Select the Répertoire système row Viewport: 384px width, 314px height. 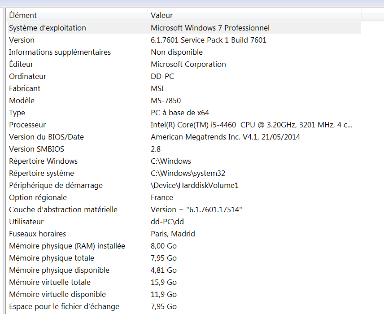coord(41,173)
